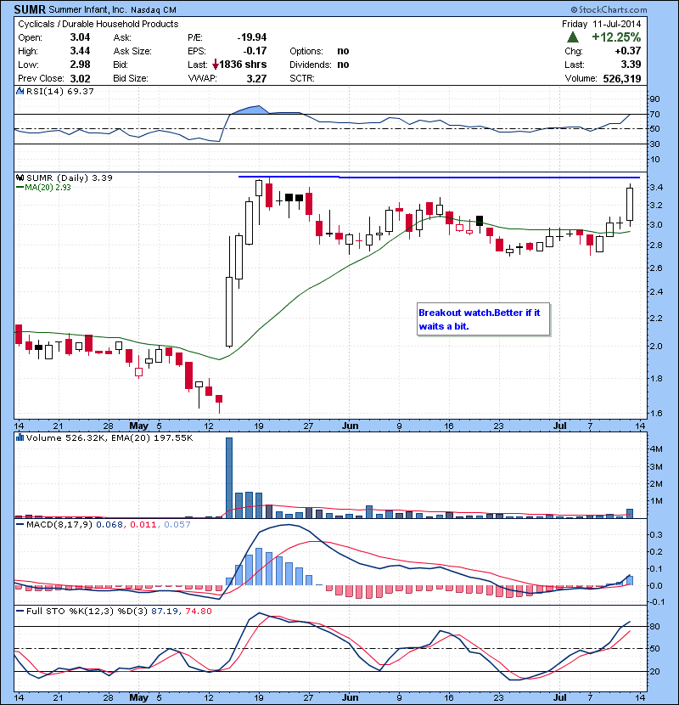Viewport: 679px width, 705px height.
Task: Click the Volume value 526,319
Action: [622, 79]
